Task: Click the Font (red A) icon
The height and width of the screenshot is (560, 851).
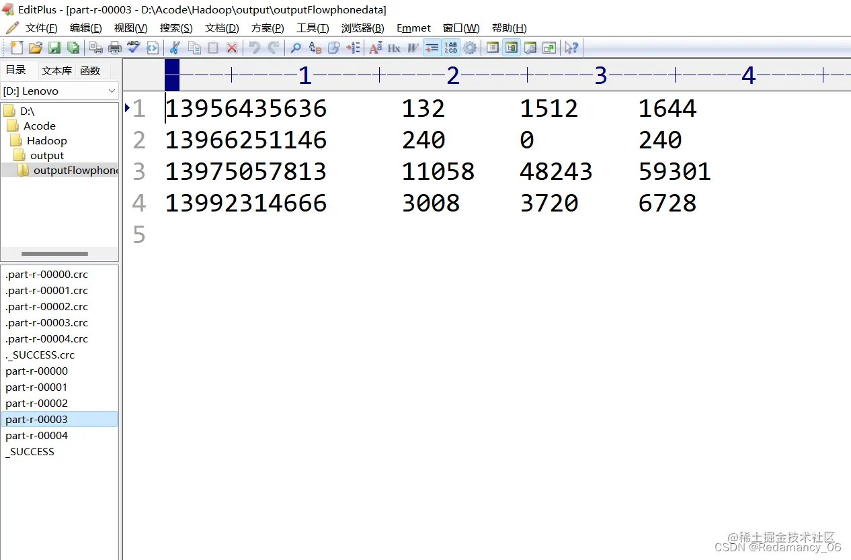Action: click(x=376, y=48)
